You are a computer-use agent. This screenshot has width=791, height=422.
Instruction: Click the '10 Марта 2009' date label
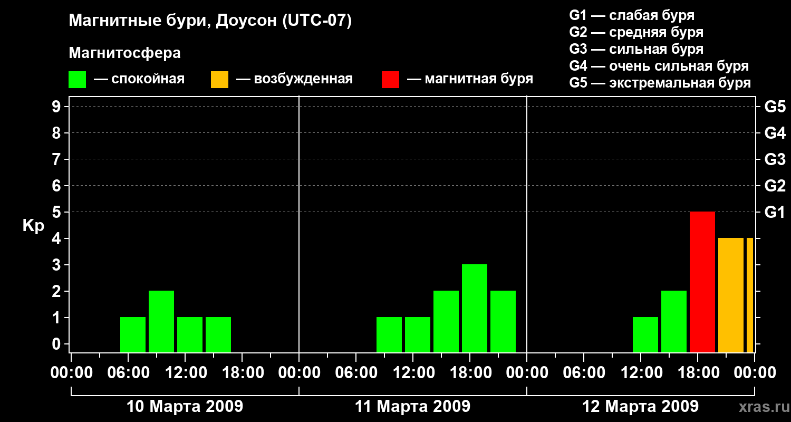tap(185, 407)
